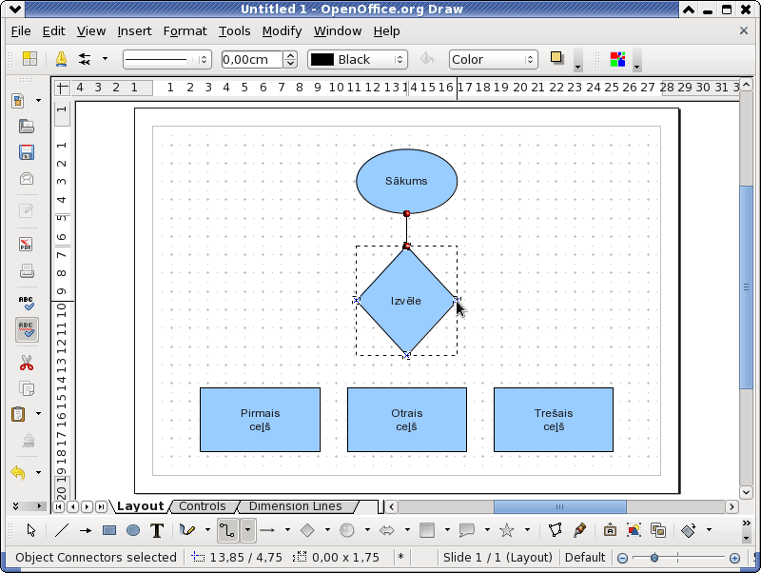761x573 pixels.
Task: Toggle AutoSpellcheck button
Action: click(27, 330)
